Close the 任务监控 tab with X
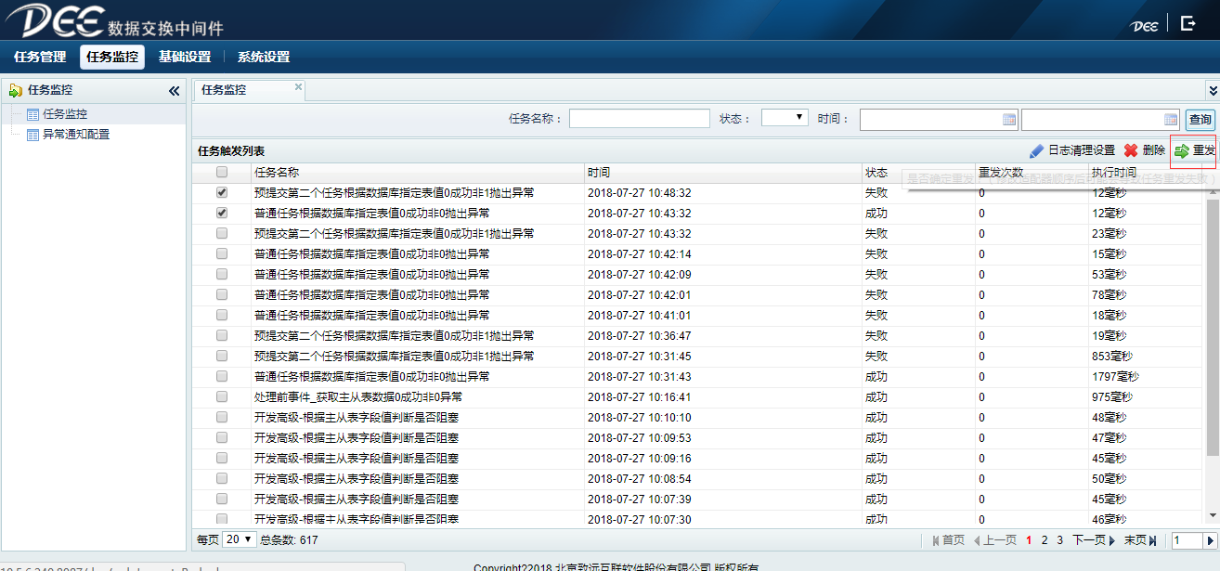Viewport: 1220px width, 571px height. [x=298, y=86]
